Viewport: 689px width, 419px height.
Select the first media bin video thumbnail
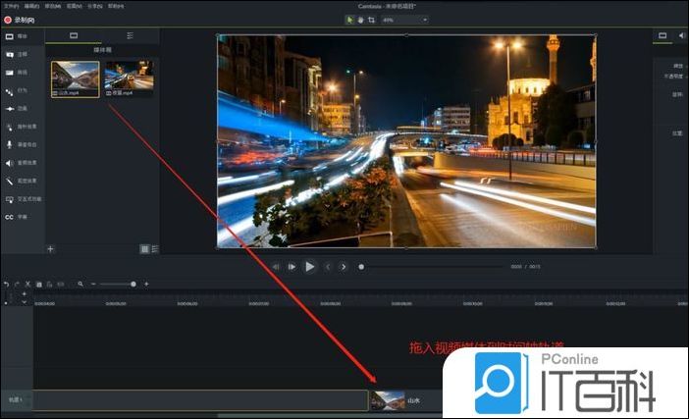(x=76, y=77)
